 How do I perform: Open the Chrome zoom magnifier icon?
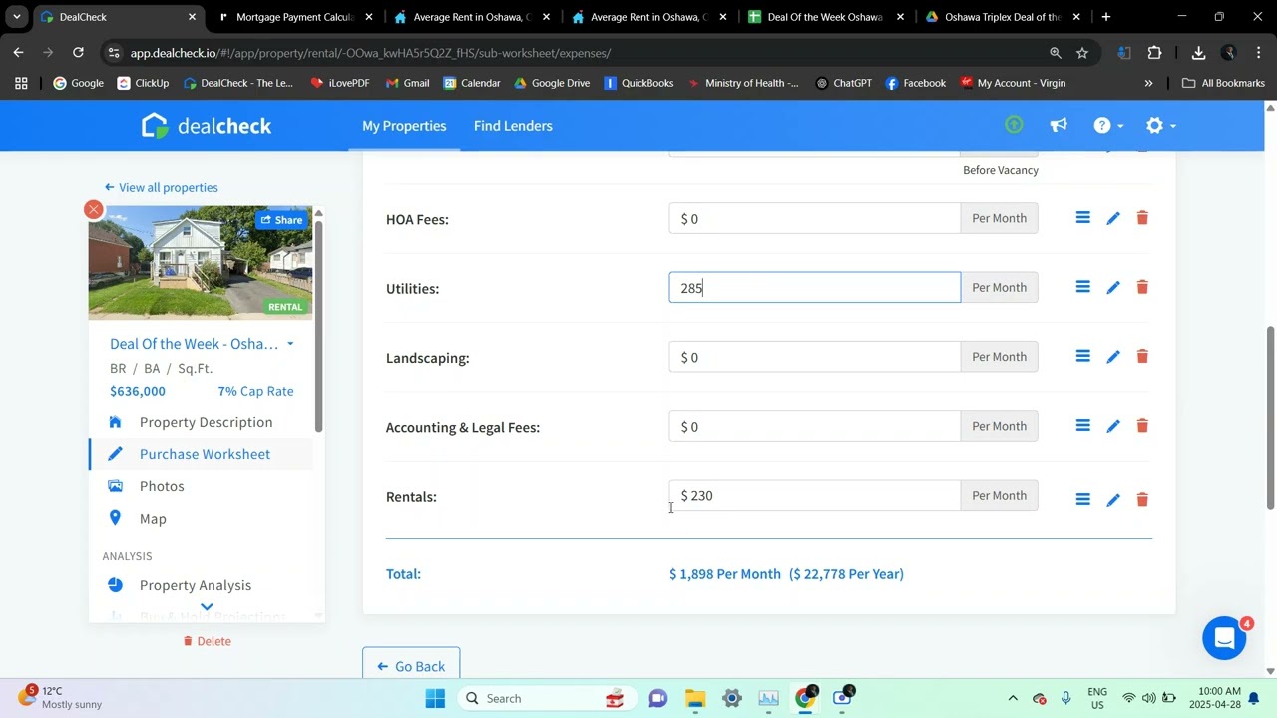(1056, 53)
